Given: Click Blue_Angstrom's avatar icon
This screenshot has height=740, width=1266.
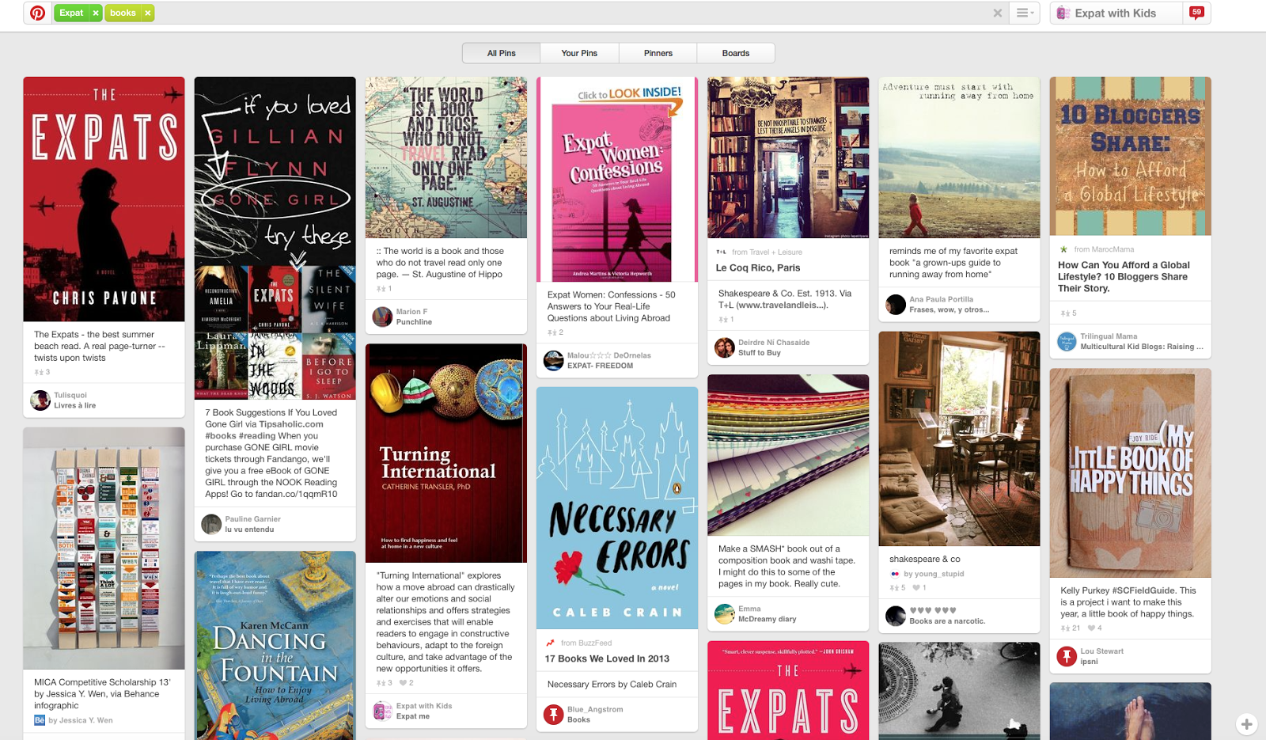Looking at the screenshot, I should click(554, 715).
